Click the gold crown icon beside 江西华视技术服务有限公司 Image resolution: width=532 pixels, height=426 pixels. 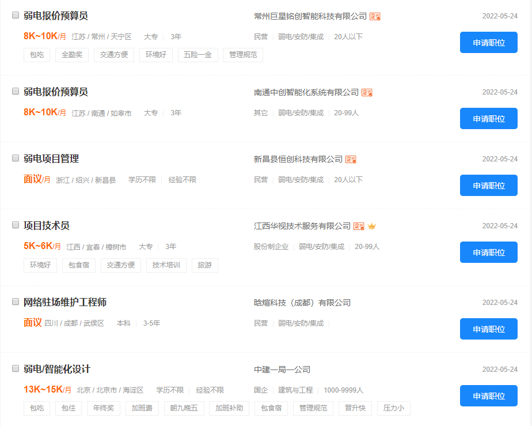point(372,226)
